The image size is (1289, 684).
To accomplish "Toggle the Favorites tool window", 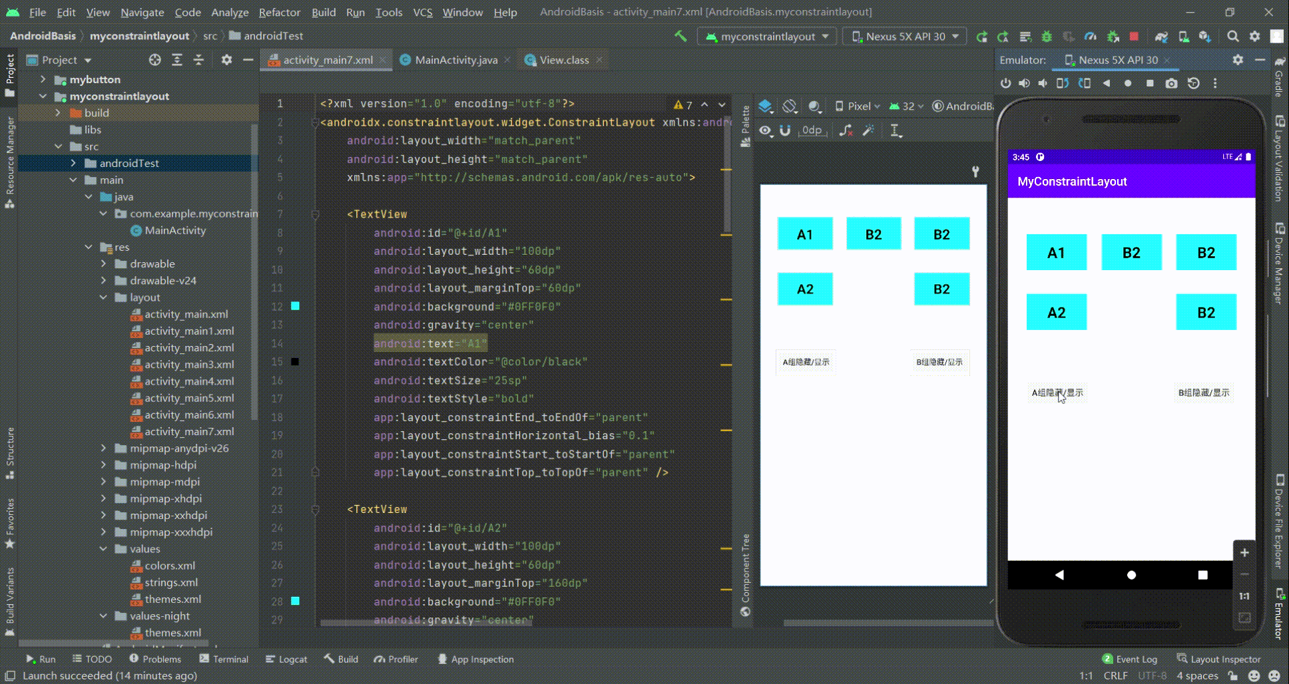I will (10, 523).
